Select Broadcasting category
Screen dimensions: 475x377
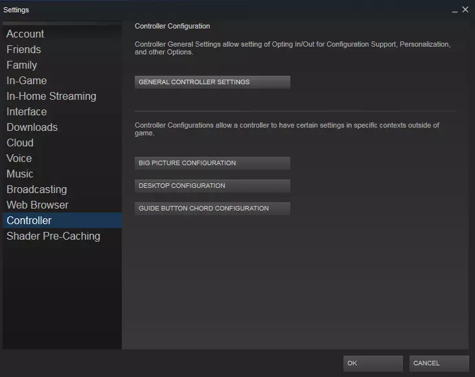coord(62,189)
